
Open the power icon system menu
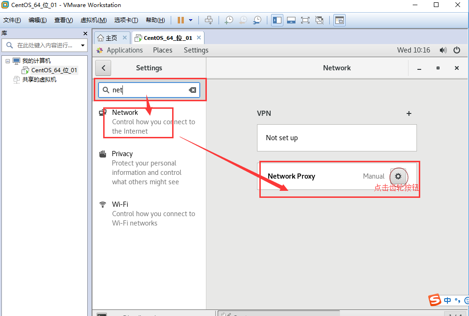pyautogui.click(x=456, y=50)
